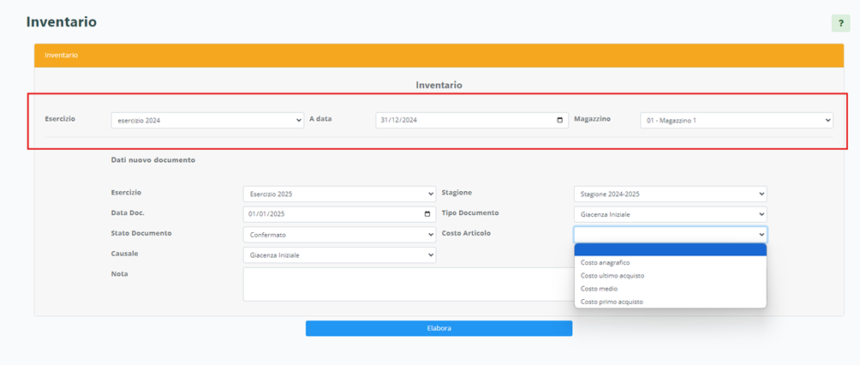
Task: Expand the Magazzino dropdown
Action: pos(736,120)
